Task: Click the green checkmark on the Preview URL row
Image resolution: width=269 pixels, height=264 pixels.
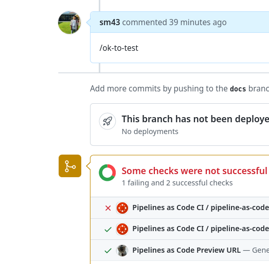Action: pyautogui.click(x=108, y=251)
